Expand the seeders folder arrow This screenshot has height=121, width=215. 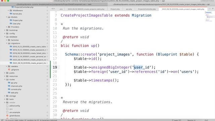tap(6, 67)
